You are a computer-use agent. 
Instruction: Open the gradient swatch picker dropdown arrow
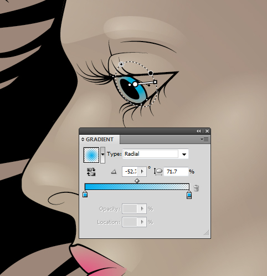pos(102,155)
